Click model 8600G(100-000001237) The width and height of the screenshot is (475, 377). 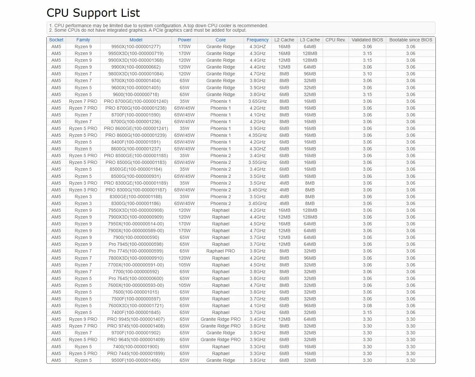(x=136, y=149)
